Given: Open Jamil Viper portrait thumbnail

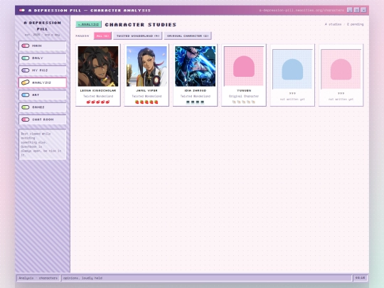Looking at the screenshot, I should coord(146,66).
